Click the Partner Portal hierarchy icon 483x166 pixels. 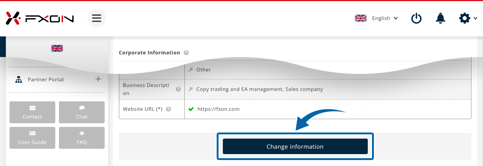coord(19,80)
